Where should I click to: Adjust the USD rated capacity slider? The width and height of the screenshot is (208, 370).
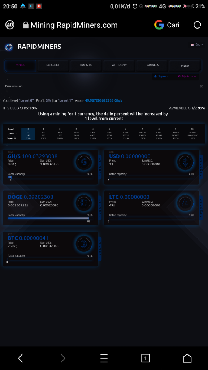click(x=152, y=177)
